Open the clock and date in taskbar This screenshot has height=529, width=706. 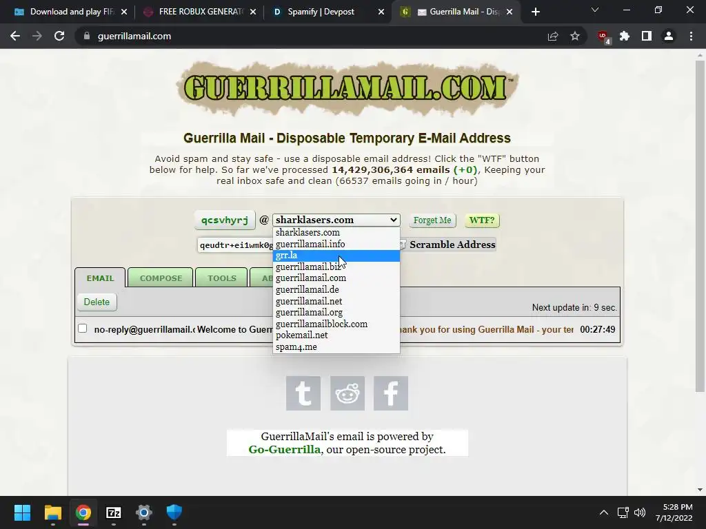click(x=674, y=512)
